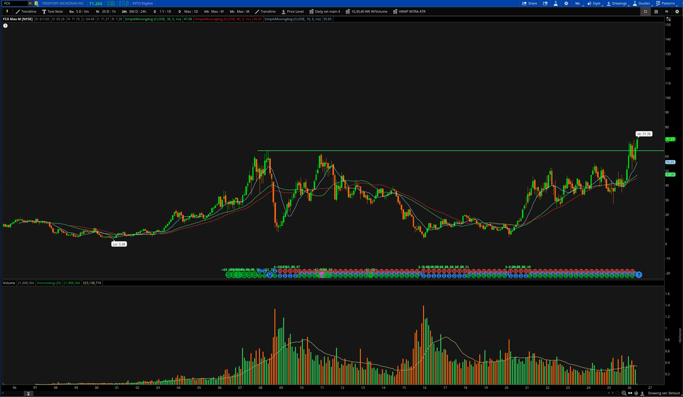Switch timeframe to monthly Max : M
683x397 pixels.
click(240, 11)
